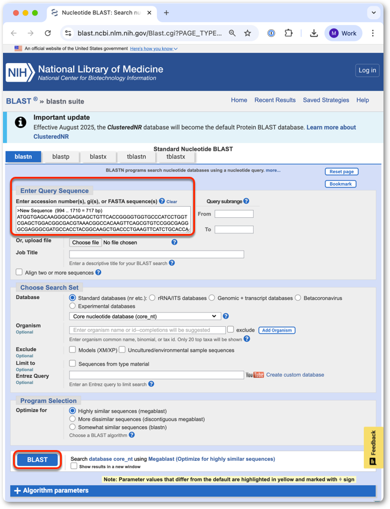The height and width of the screenshot is (509, 390).
Task: Check Show results in a new window
Action: (x=74, y=466)
